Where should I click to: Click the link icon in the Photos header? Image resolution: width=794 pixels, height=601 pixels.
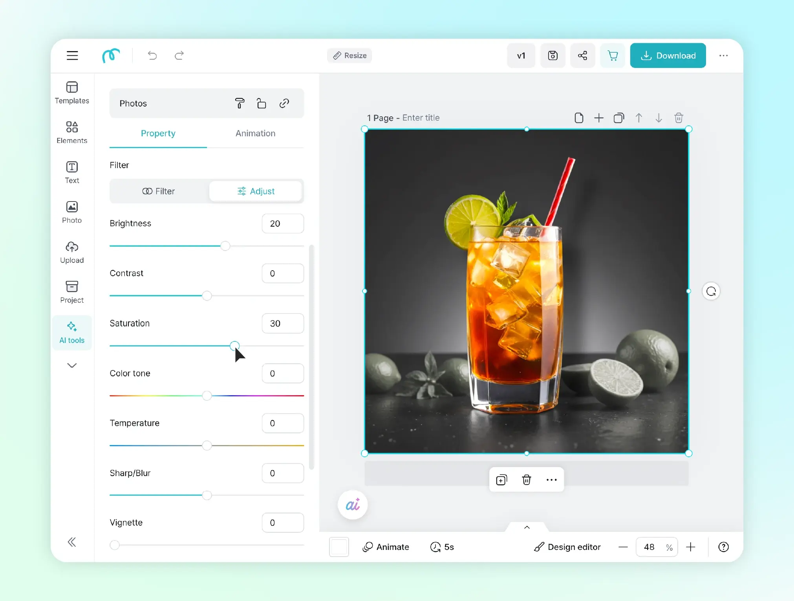284,103
